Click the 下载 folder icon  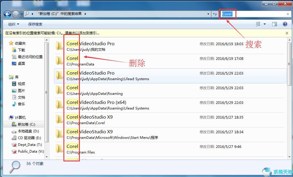(14, 50)
